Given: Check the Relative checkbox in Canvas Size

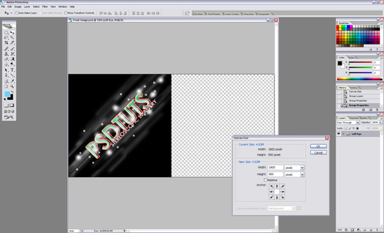Looking at the screenshot, I should pos(266,180).
